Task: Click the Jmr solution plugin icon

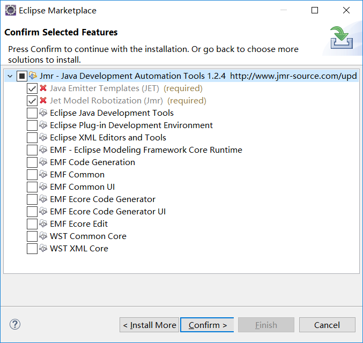Action: [x=33, y=76]
